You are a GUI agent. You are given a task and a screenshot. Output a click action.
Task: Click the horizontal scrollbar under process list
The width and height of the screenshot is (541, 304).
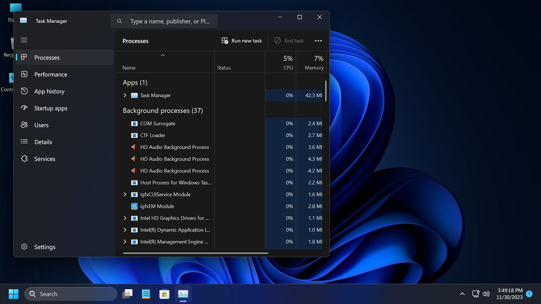coord(196,253)
